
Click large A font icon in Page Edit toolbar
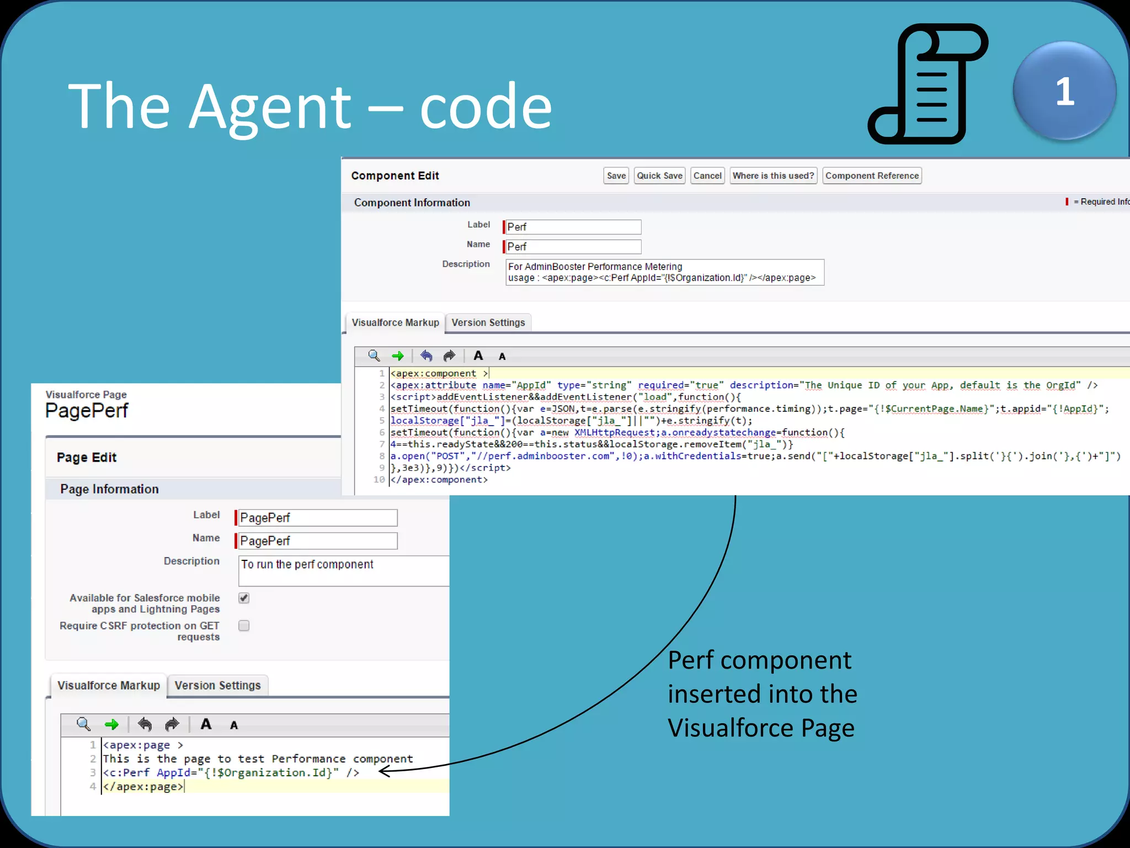point(206,724)
